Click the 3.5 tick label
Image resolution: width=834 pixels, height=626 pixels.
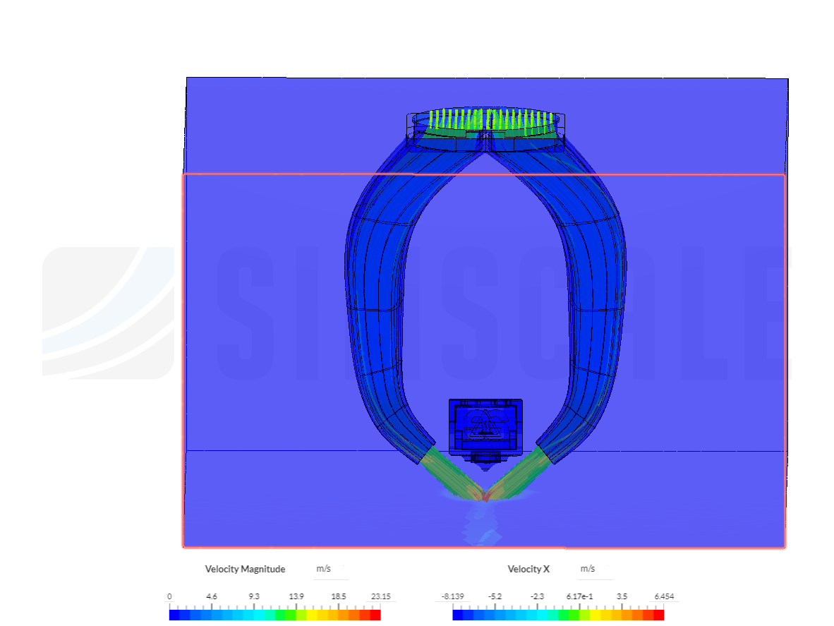(x=622, y=596)
